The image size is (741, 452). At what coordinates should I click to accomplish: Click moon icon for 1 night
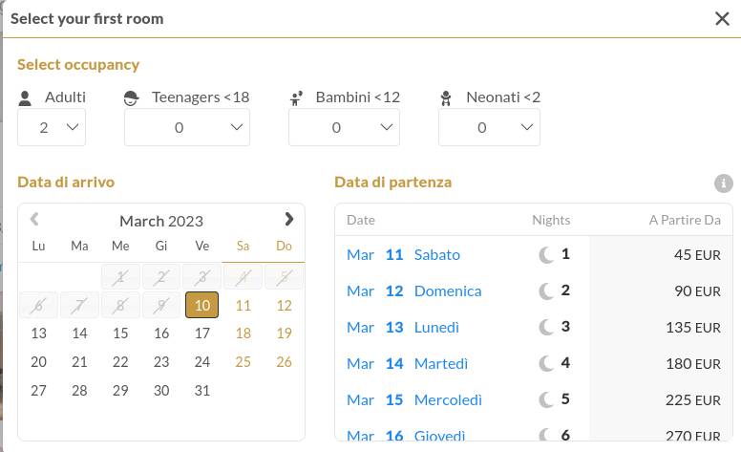pos(546,255)
